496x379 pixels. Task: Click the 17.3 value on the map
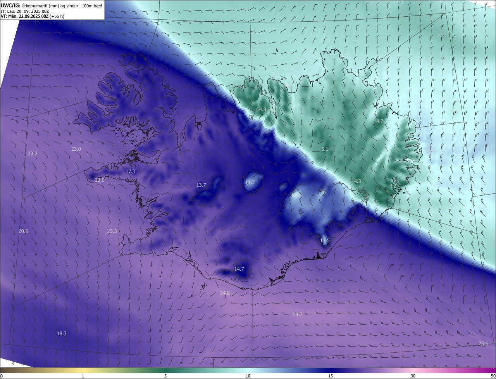(131, 171)
